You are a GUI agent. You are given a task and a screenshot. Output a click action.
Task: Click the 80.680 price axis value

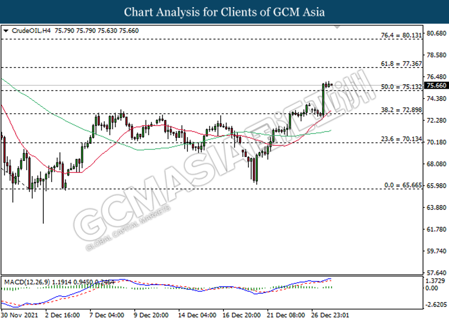tap(436, 33)
